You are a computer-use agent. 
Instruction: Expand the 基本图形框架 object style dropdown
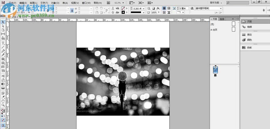(x=221, y=8)
